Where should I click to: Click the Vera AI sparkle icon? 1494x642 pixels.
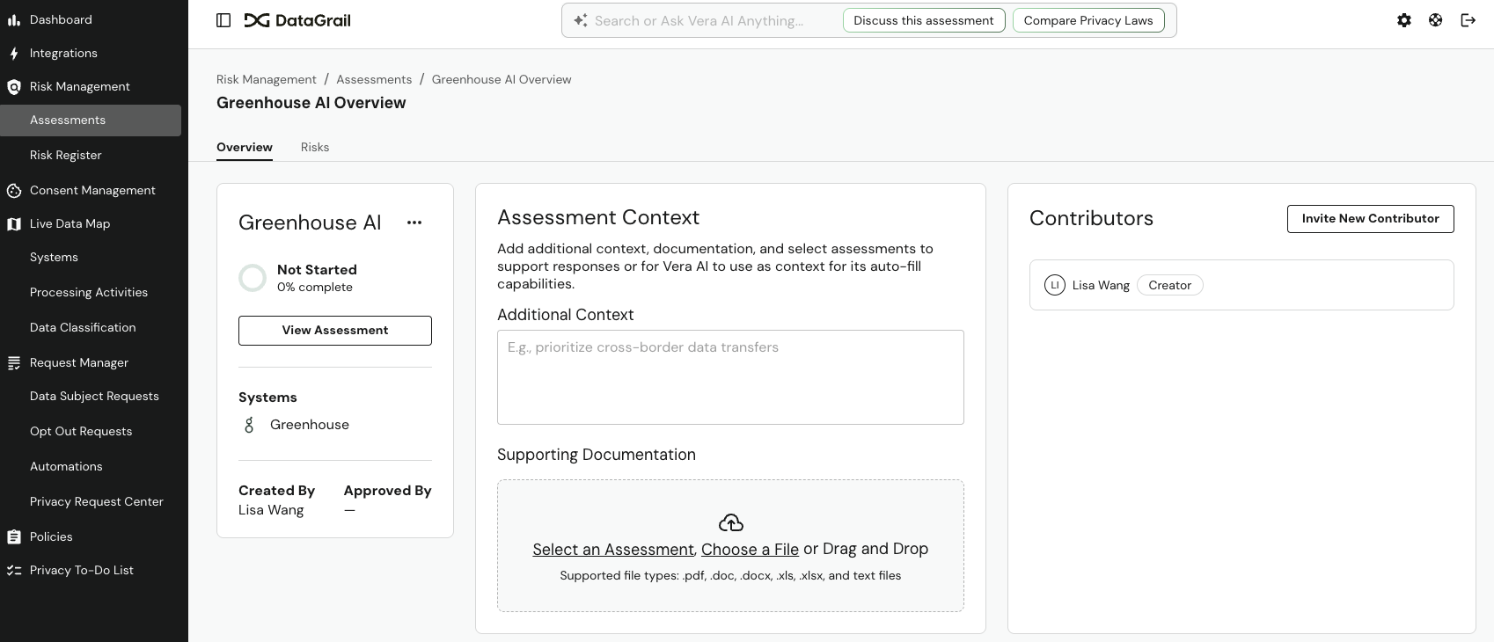click(580, 20)
